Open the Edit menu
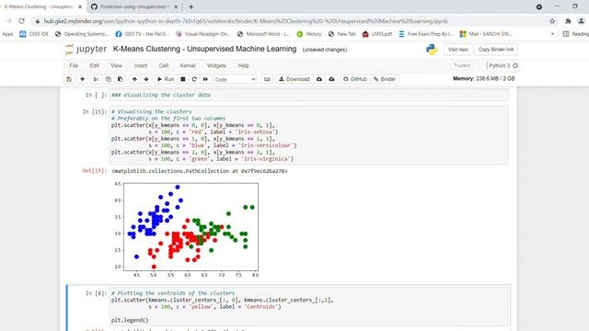This screenshot has width=589, height=331. 94,65
